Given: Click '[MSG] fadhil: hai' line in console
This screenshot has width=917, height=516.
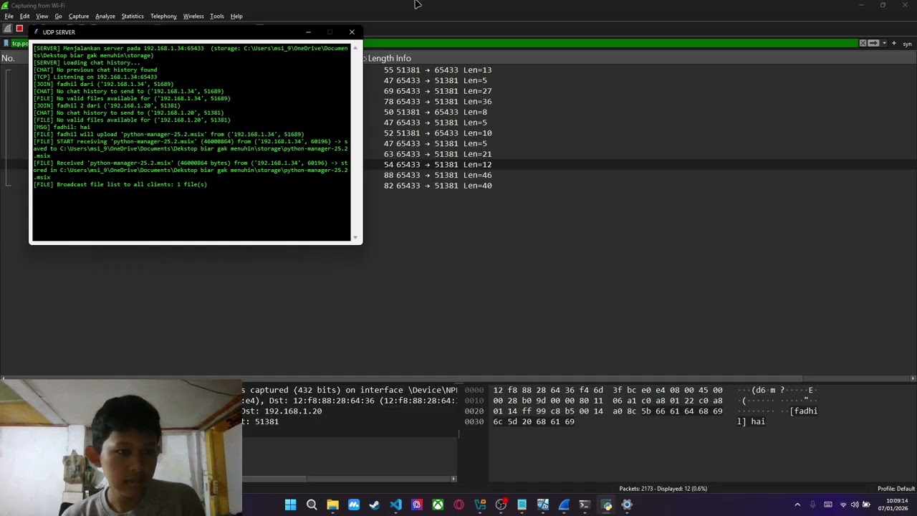Looking at the screenshot, I should (62, 127).
